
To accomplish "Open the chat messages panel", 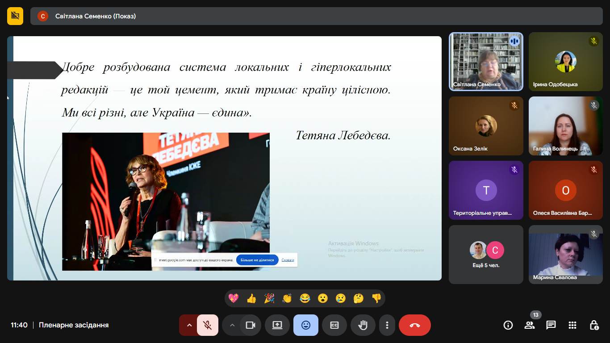I will pyautogui.click(x=551, y=325).
